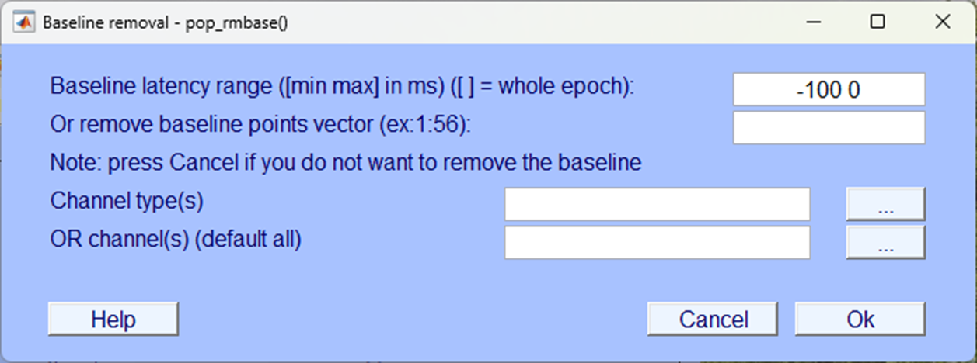Click the "Baseline latency range" label
Screen dimensions: 977x363
click(x=342, y=86)
